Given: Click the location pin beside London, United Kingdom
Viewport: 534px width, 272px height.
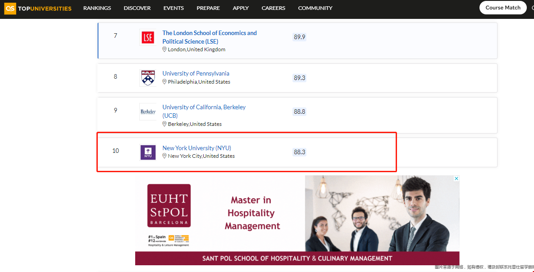Looking at the screenshot, I should point(164,49).
